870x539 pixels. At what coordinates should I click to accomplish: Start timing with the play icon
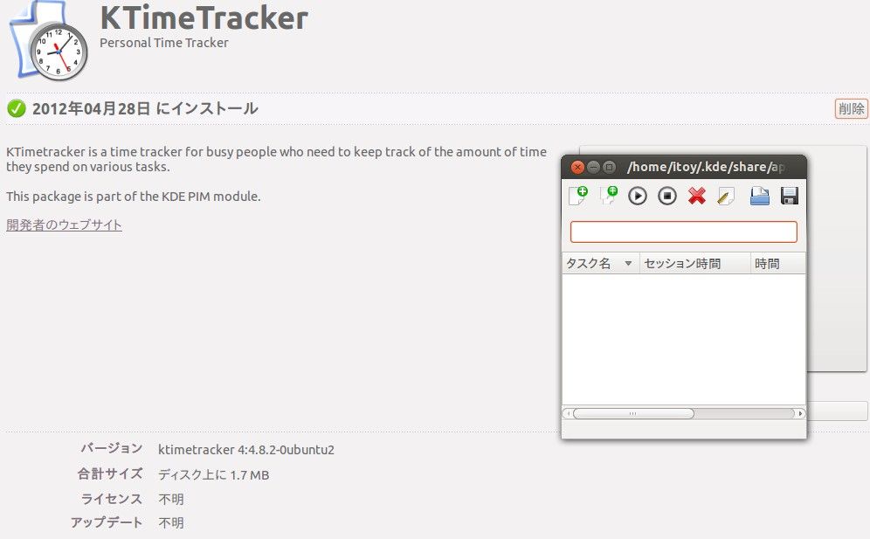tap(638, 196)
